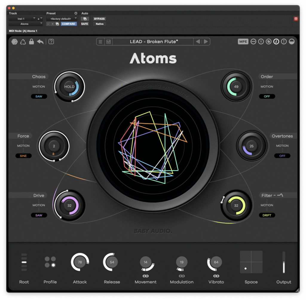The height and width of the screenshot is (300, 306).
Task: Click the Filter type shape icon
Action: coord(280,195)
